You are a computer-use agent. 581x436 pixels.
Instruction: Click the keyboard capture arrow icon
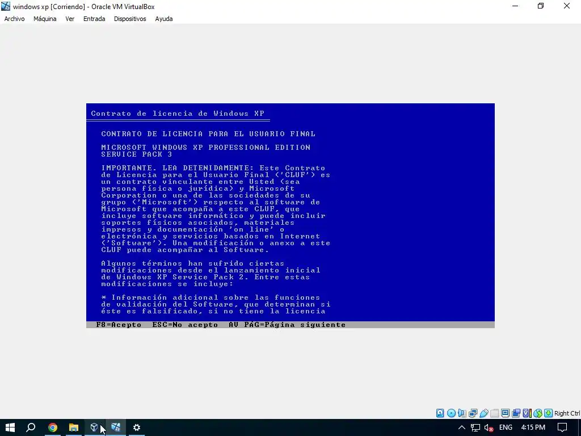(x=549, y=413)
